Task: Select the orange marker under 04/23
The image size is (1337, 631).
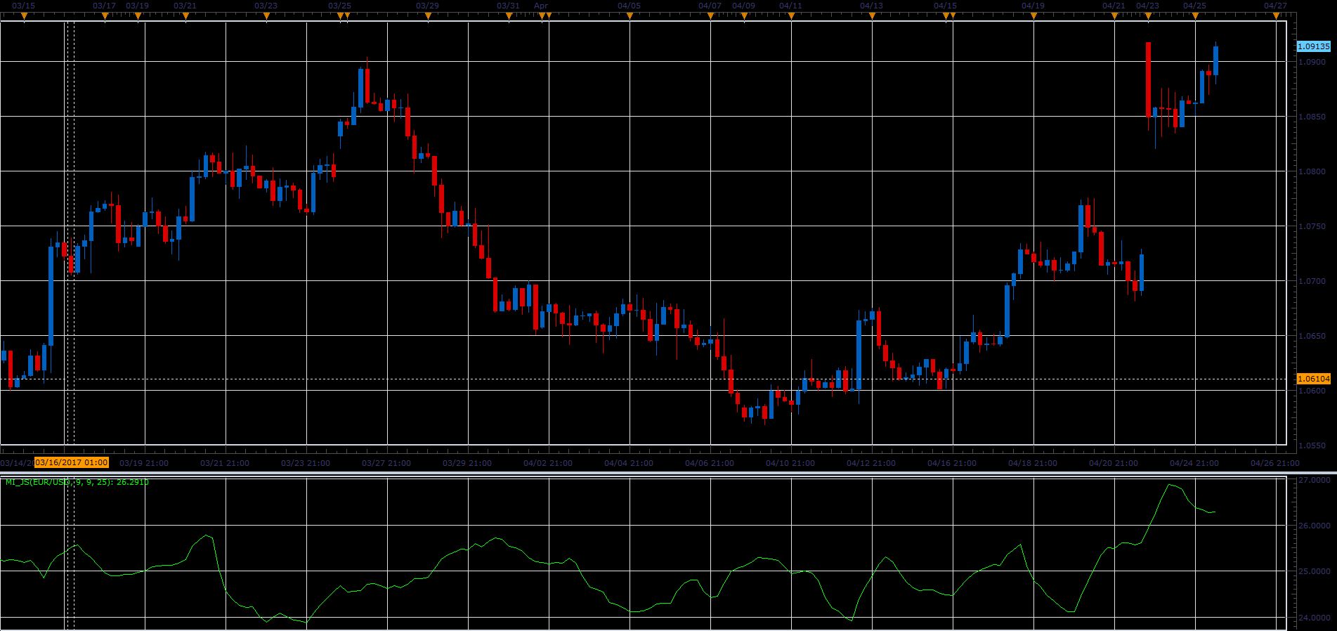Action: point(1148,16)
